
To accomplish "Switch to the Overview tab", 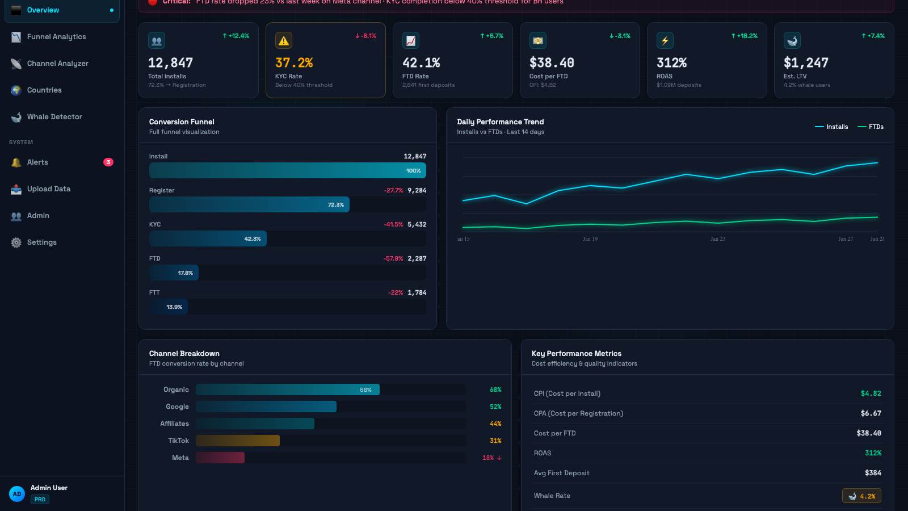I will coord(43,10).
